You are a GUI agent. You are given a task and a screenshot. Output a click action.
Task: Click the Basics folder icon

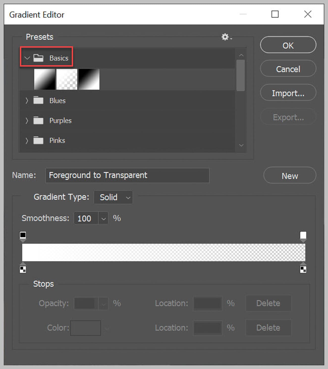point(38,58)
